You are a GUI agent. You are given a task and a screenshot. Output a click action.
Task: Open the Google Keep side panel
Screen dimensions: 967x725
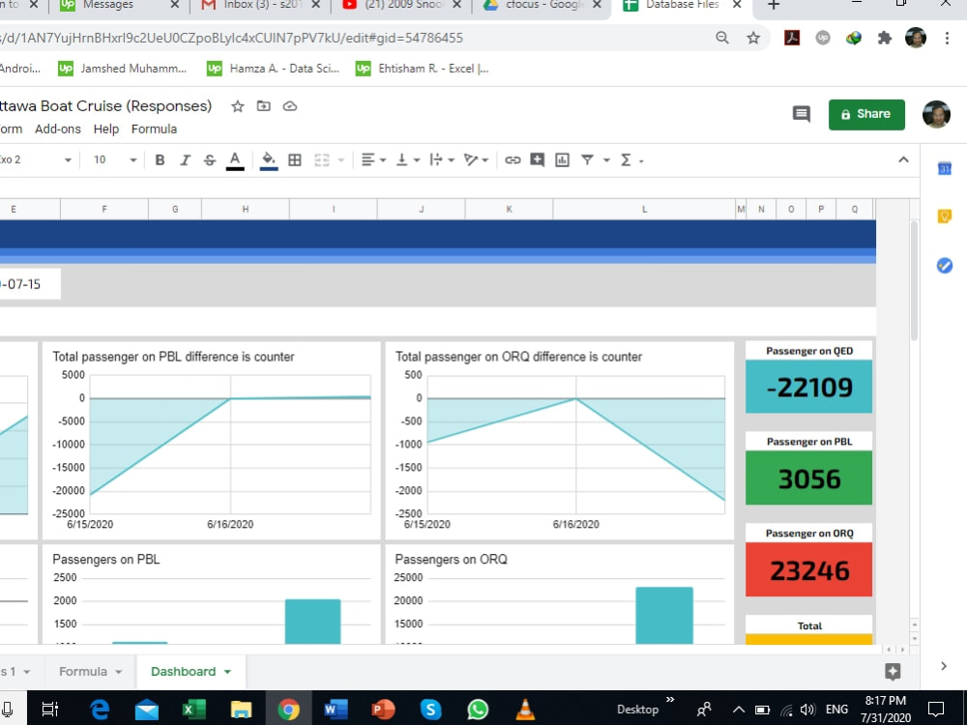[x=944, y=216]
